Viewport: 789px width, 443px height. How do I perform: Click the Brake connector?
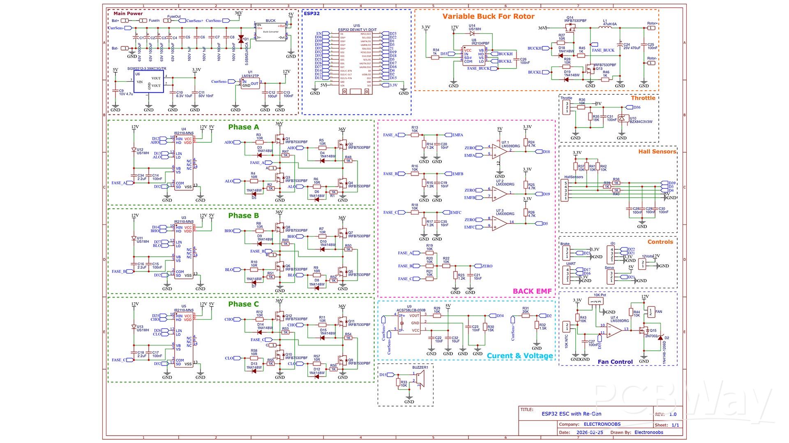[567, 253]
